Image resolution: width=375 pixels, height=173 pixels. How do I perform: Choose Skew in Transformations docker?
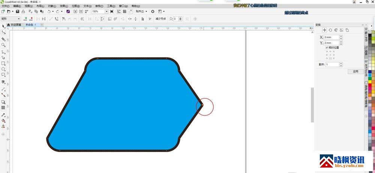[347, 30]
